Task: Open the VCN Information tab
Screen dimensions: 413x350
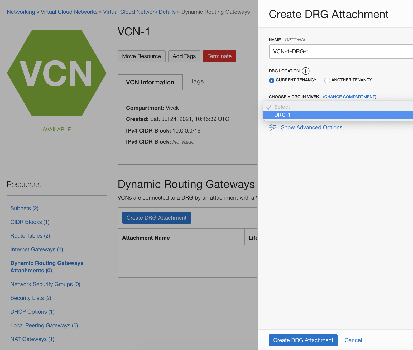Action: 150,82
